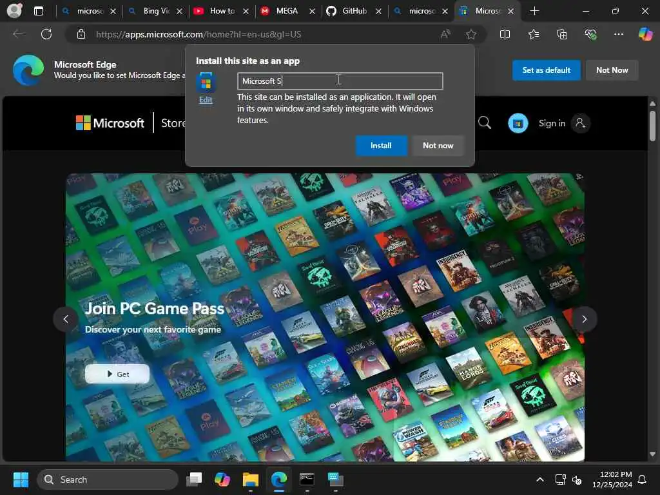Open Copilot from taskbar

click(x=222, y=480)
